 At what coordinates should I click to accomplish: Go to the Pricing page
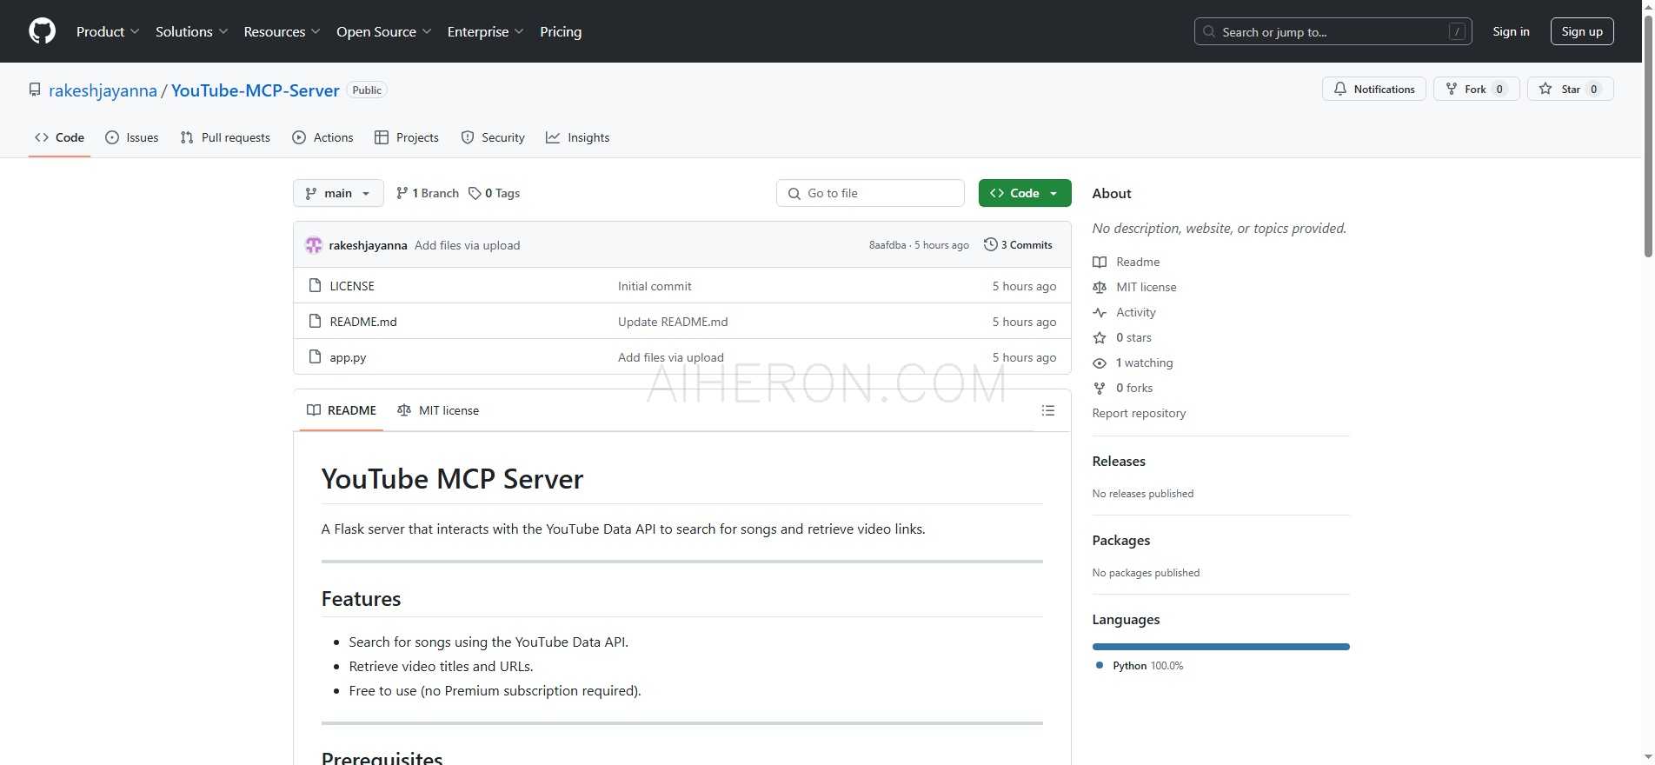click(x=561, y=31)
